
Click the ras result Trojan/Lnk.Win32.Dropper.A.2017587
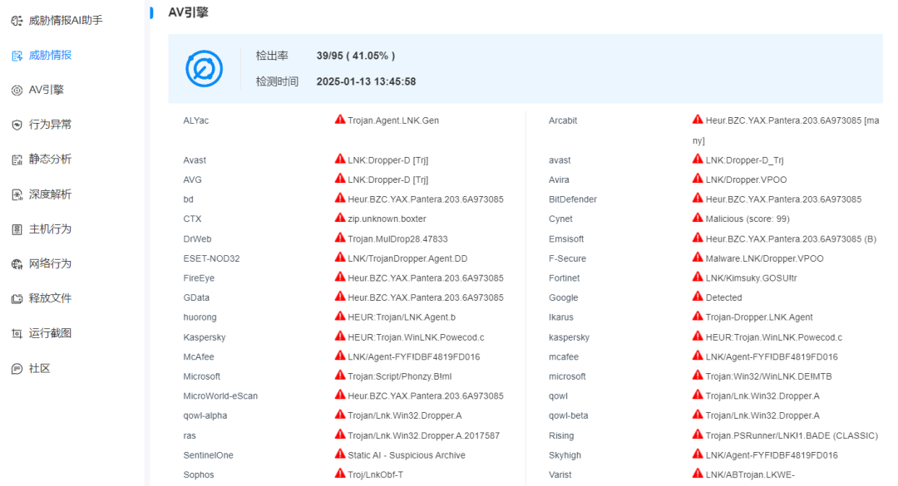[x=424, y=436]
